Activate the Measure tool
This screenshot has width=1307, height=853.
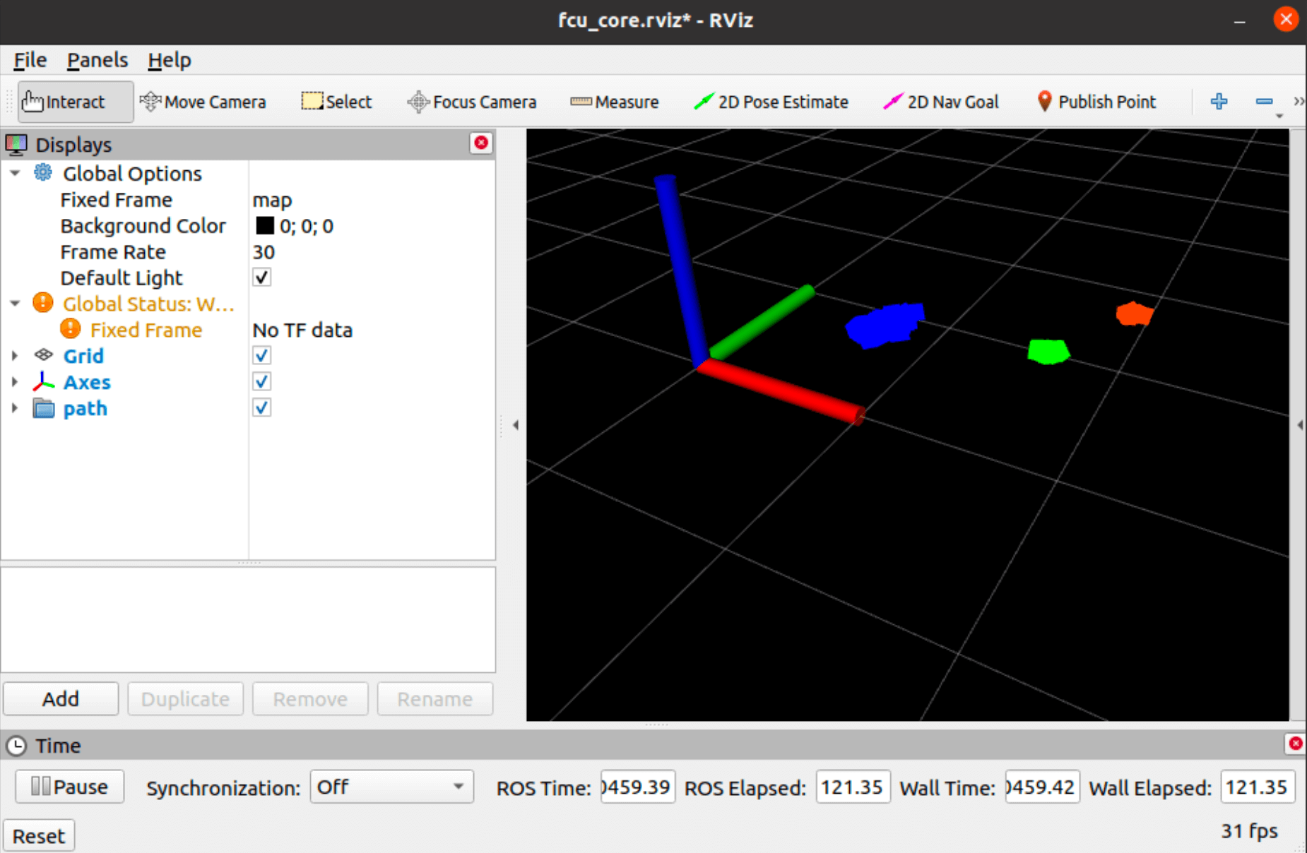pos(615,102)
